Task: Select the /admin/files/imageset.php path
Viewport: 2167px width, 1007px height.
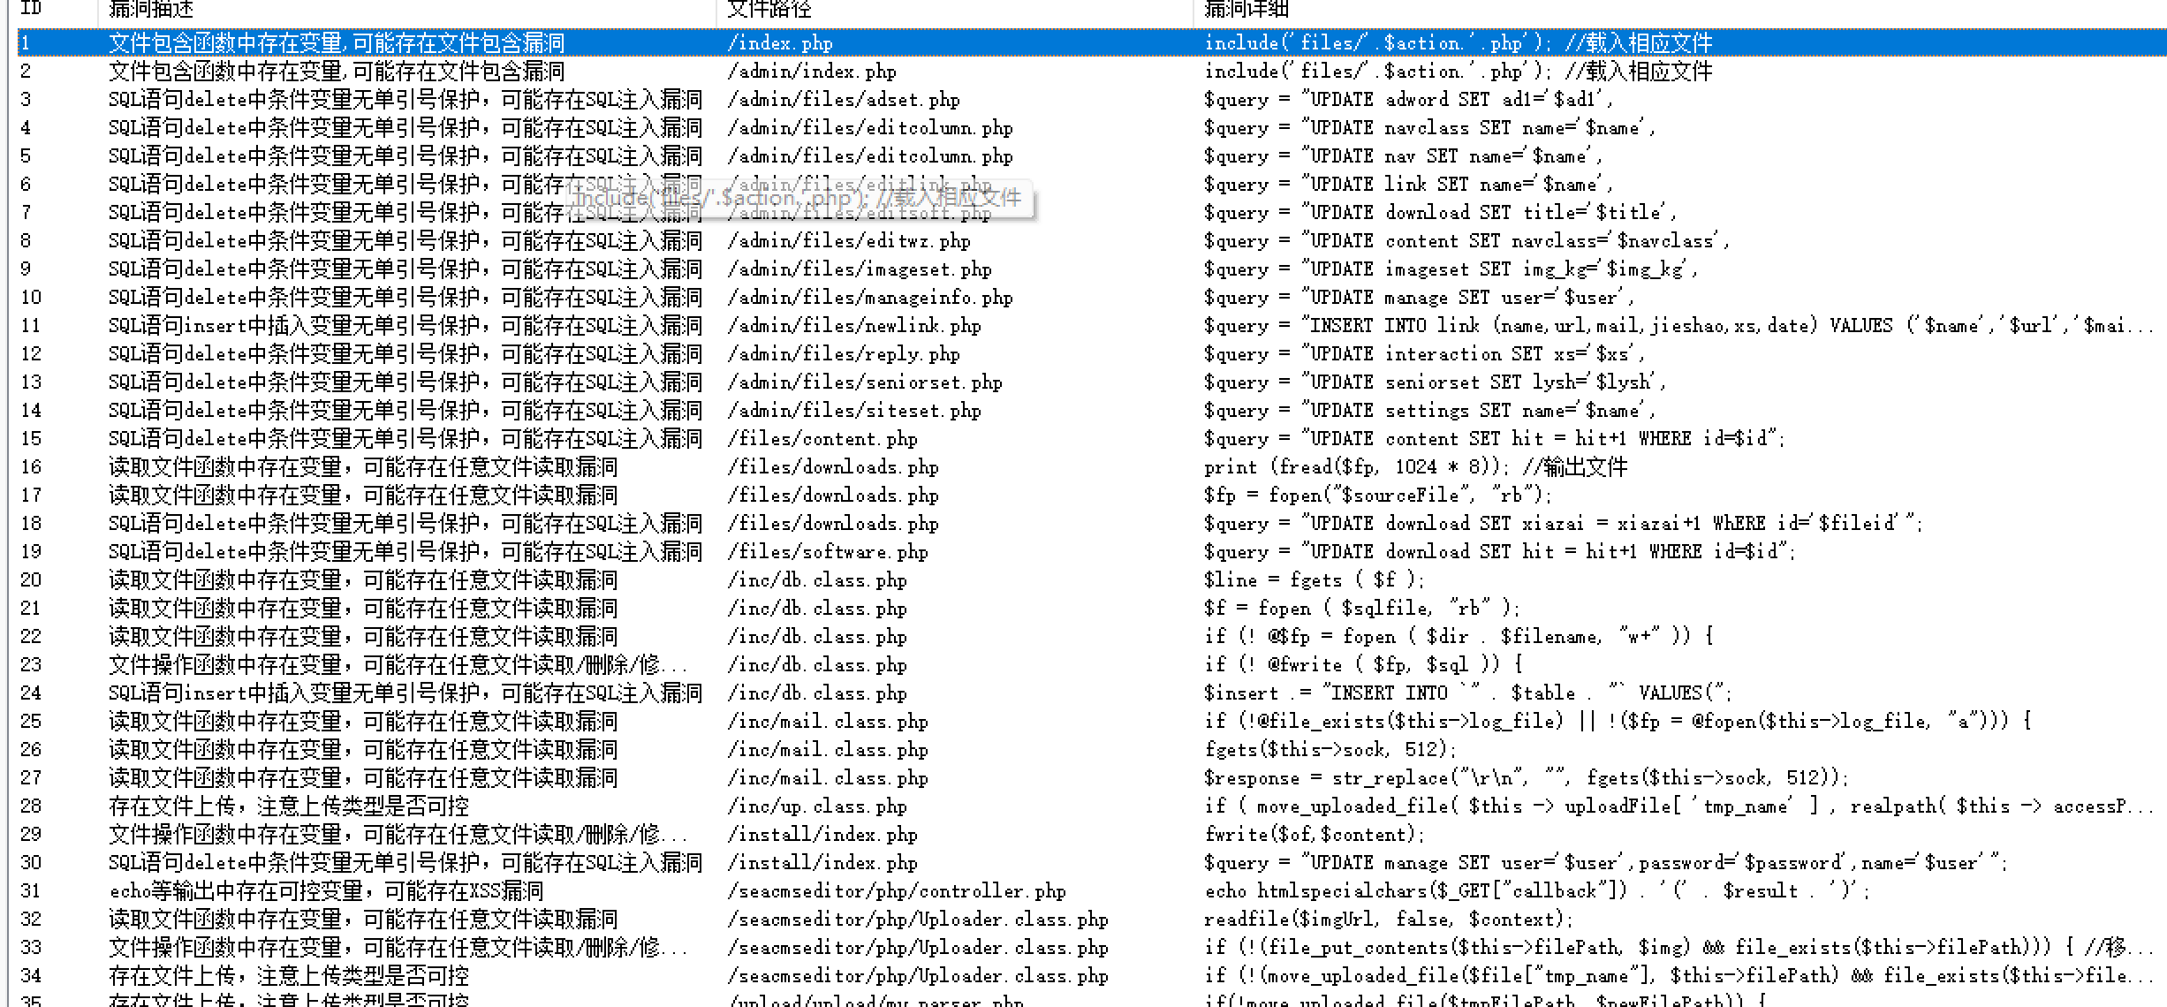Action: tap(860, 269)
